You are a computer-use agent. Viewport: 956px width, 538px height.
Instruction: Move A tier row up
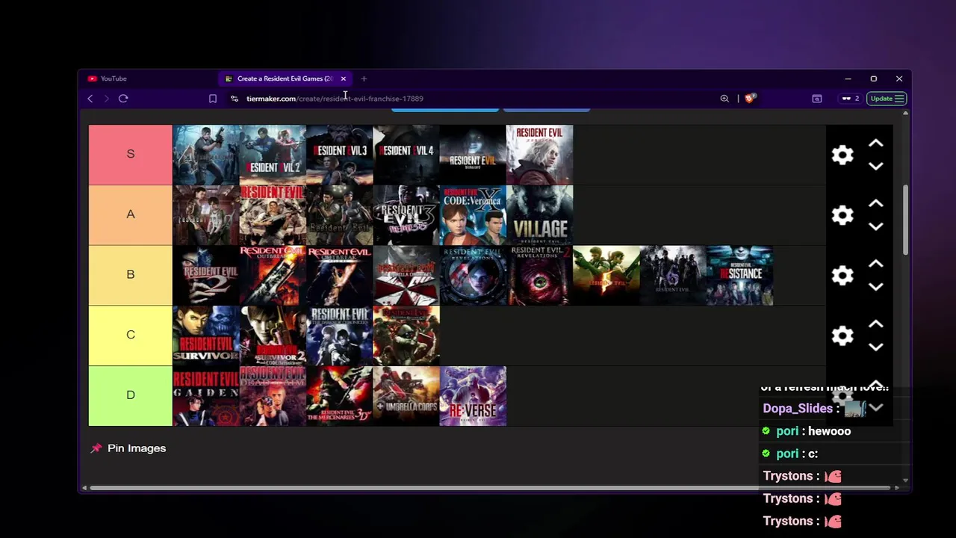[876, 204]
